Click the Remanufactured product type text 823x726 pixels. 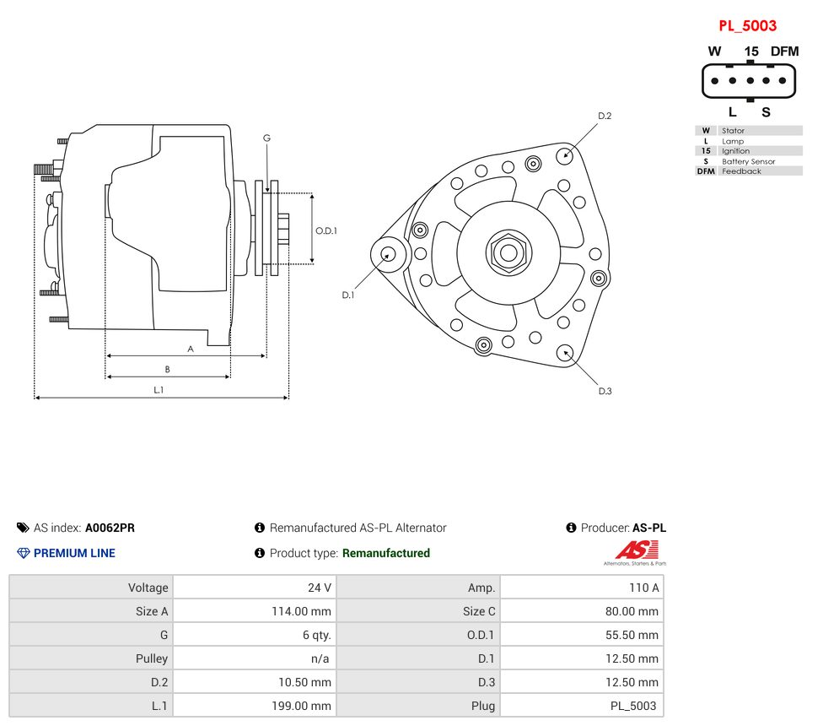point(386,553)
